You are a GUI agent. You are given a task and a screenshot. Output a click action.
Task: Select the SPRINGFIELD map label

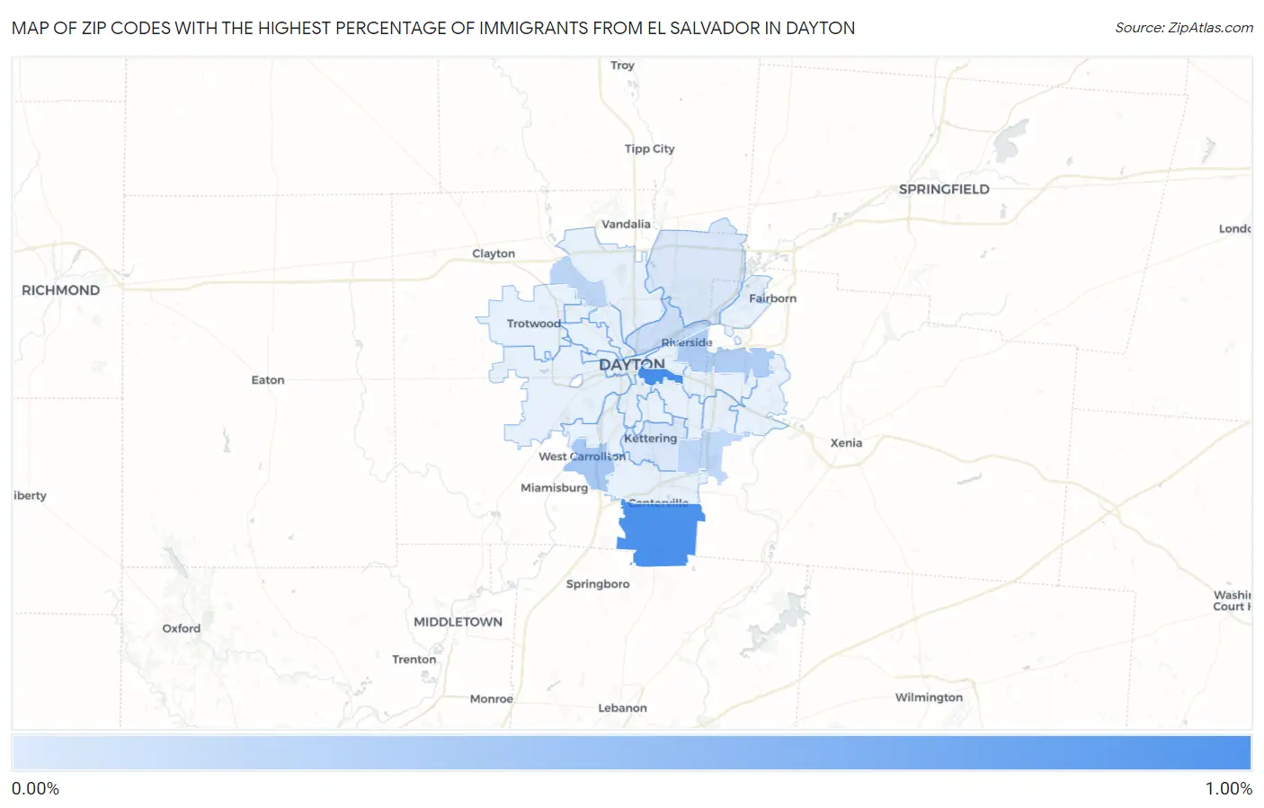(944, 190)
